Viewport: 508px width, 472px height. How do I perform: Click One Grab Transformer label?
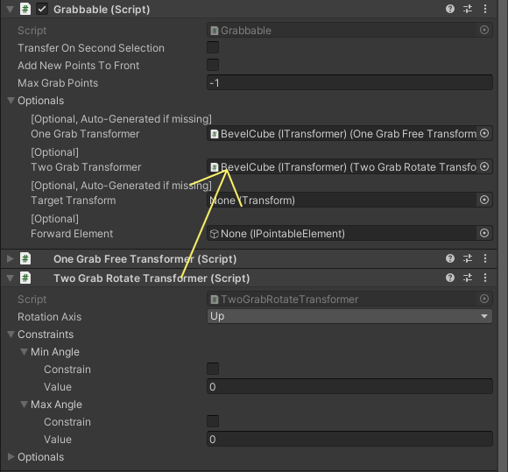click(x=85, y=134)
